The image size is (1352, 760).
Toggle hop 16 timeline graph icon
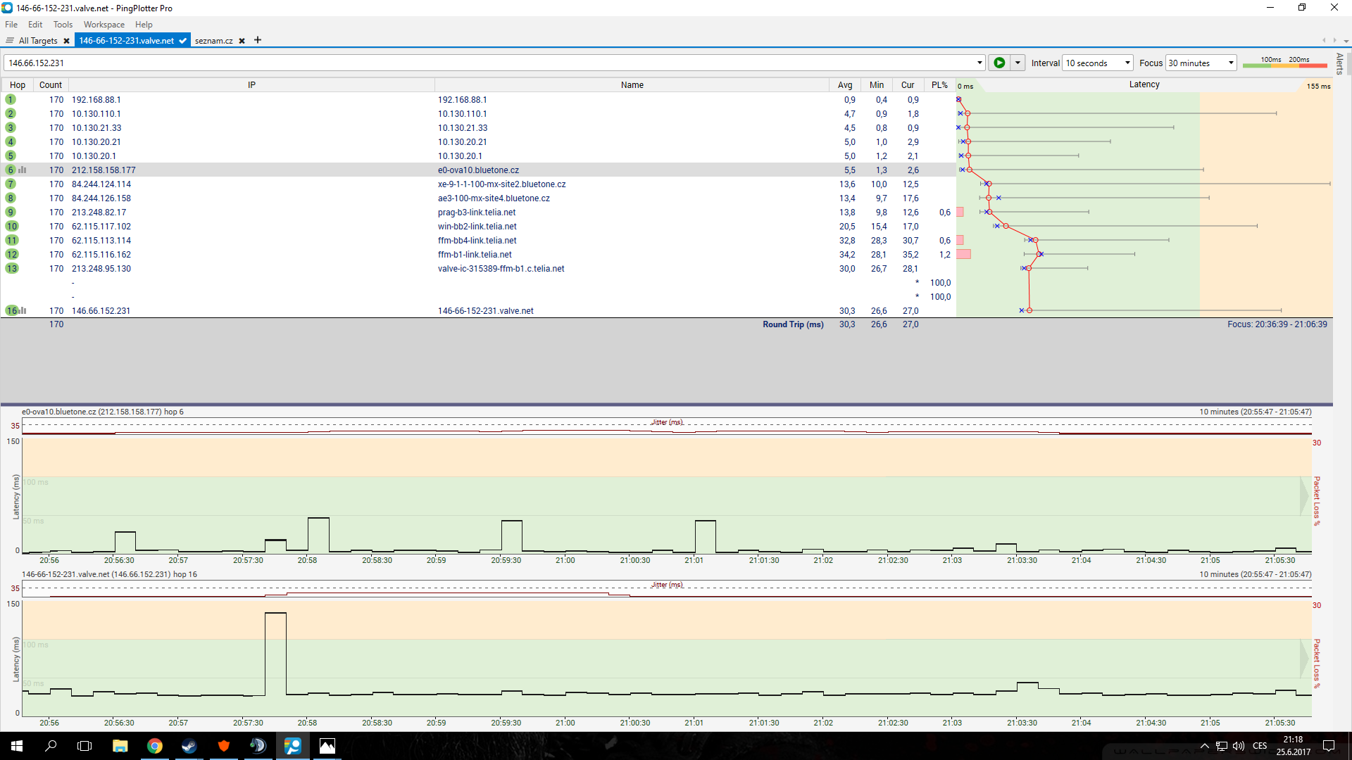coord(23,310)
